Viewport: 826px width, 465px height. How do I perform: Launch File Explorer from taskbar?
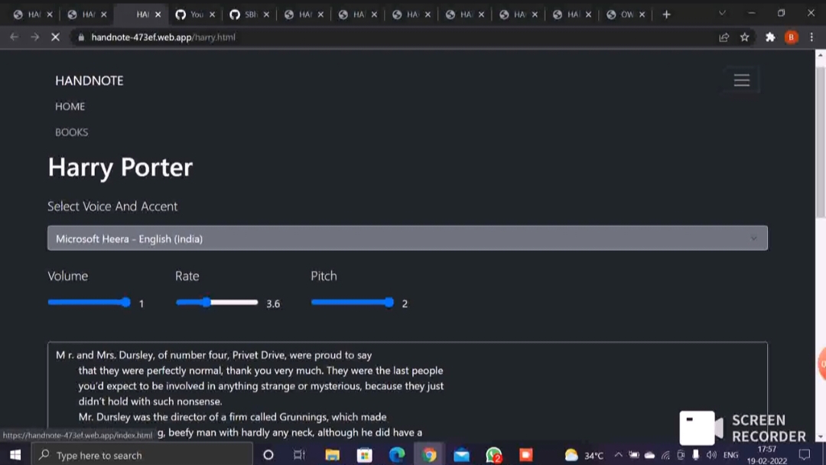332,455
